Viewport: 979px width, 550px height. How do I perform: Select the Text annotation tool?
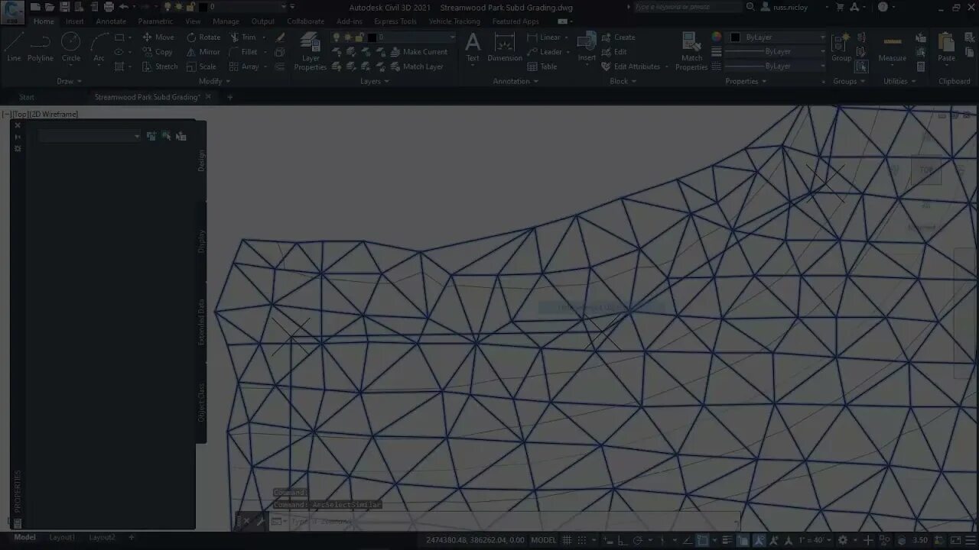pos(473,47)
